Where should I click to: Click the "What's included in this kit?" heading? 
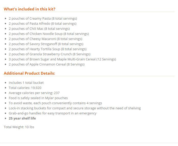[x=30, y=9]
